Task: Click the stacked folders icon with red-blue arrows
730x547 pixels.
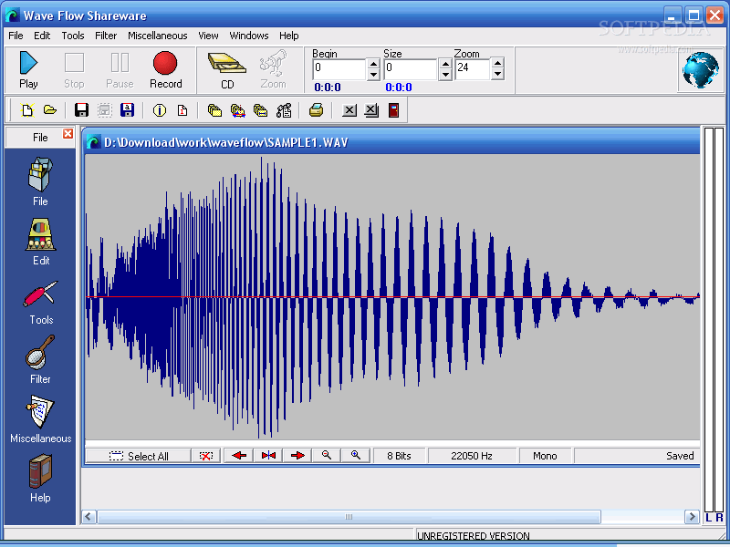Action: point(238,110)
